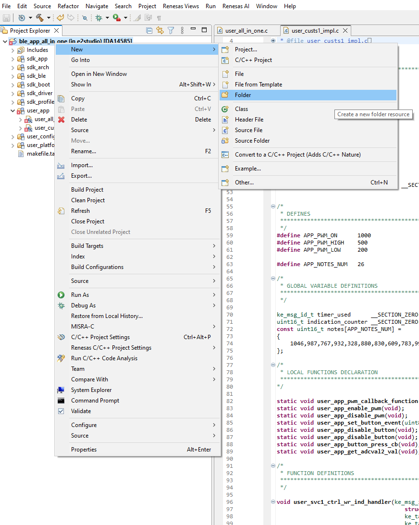Close the user_custs1_impl.c editor tab
Image resolution: width=419 pixels, height=525 pixels.
[345, 30]
